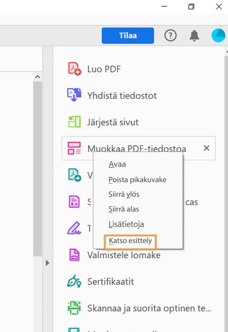Click the Yhdistä tiedostot label

[122, 96]
